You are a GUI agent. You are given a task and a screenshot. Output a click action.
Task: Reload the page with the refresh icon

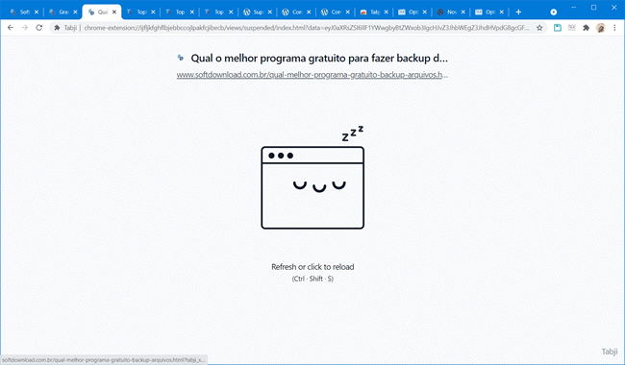click(x=39, y=28)
